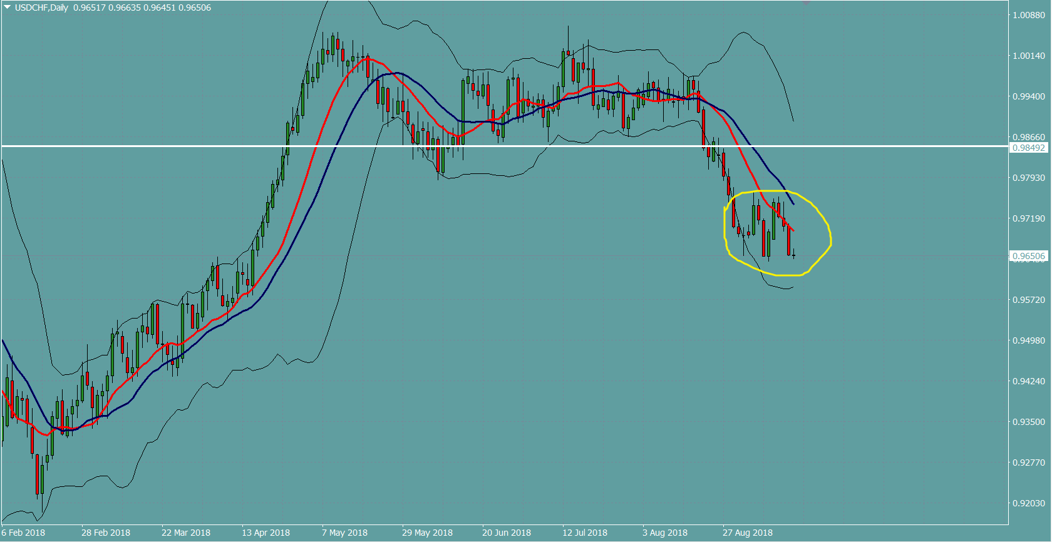The height and width of the screenshot is (542, 1052).
Task: Click the 0.95720 price axis label
Action: pos(1029,300)
